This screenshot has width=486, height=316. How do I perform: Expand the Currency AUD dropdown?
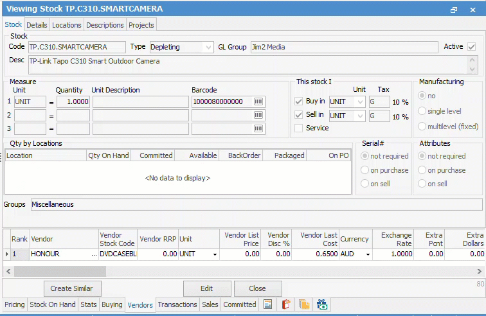[368, 254]
